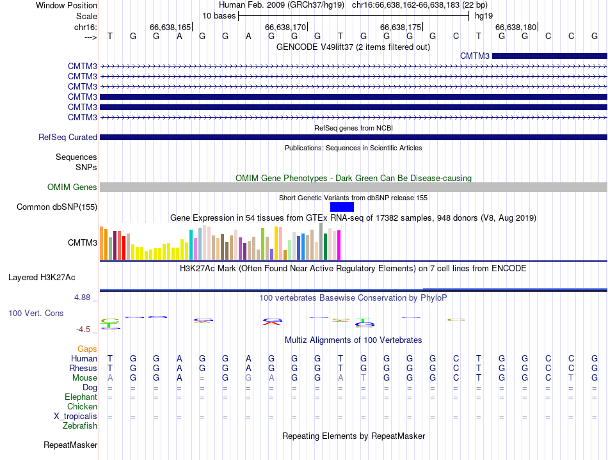
Task: Click the 100 Vert. Cons label
Action: (x=36, y=313)
